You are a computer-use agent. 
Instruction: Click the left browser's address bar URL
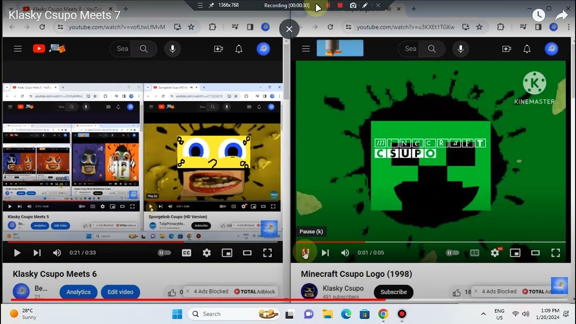(x=117, y=27)
